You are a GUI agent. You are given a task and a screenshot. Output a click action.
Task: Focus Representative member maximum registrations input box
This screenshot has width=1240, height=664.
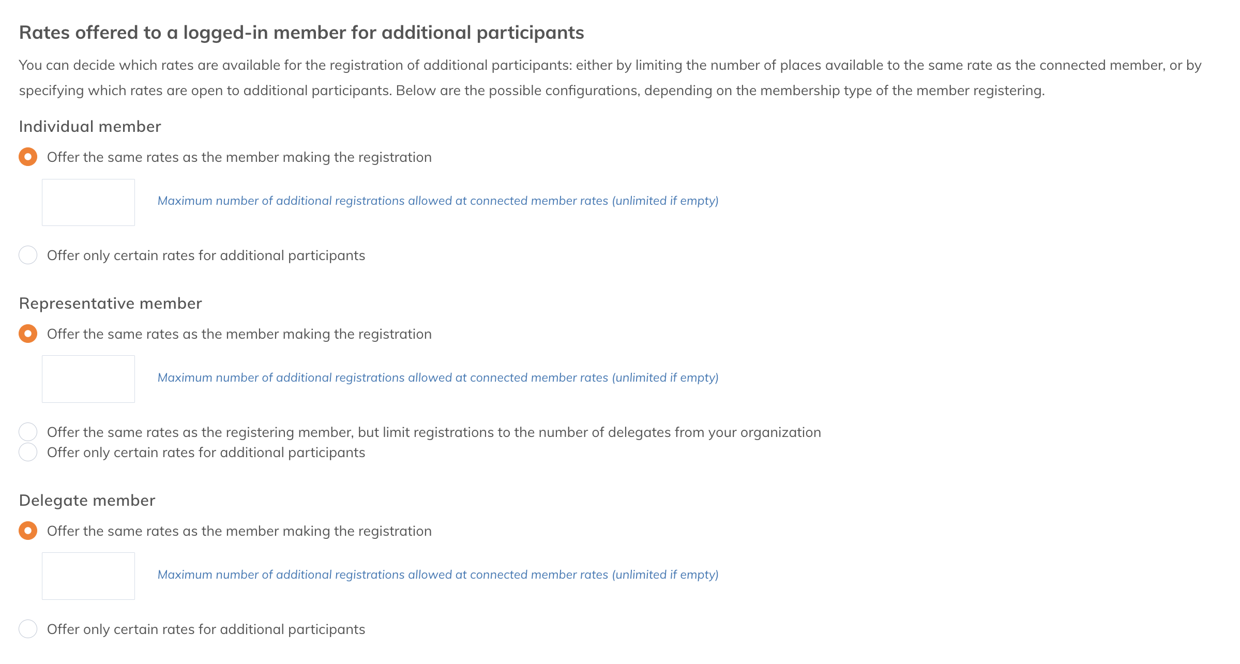88,379
